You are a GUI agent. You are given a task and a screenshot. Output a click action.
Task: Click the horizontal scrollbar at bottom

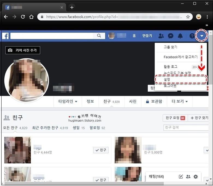coord(84,184)
